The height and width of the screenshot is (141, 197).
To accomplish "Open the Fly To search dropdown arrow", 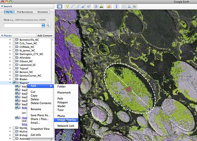I will (x=43, y=25).
